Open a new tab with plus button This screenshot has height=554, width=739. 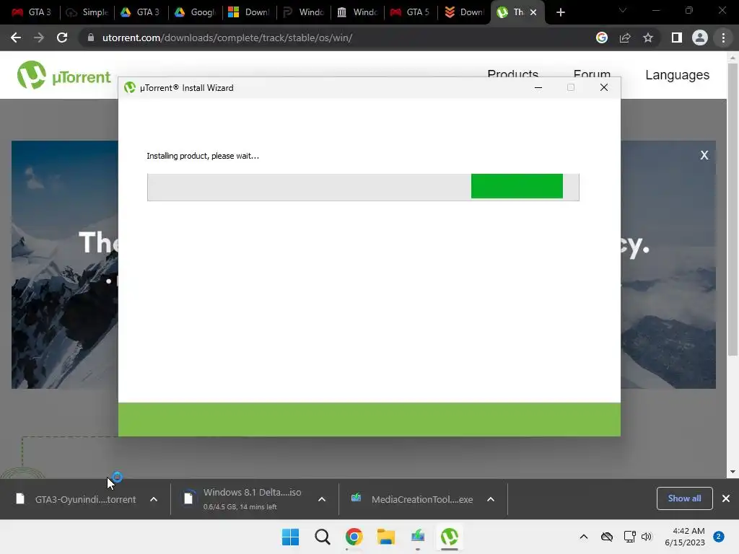pos(560,12)
